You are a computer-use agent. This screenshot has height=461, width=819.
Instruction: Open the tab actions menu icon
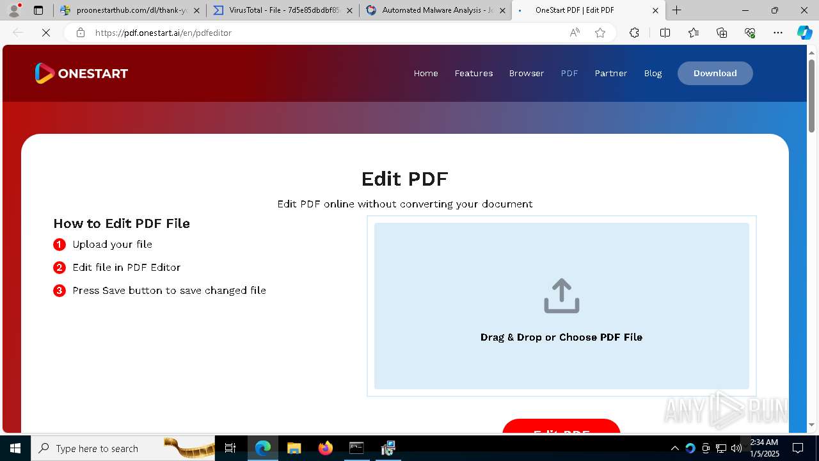click(x=38, y=10)
